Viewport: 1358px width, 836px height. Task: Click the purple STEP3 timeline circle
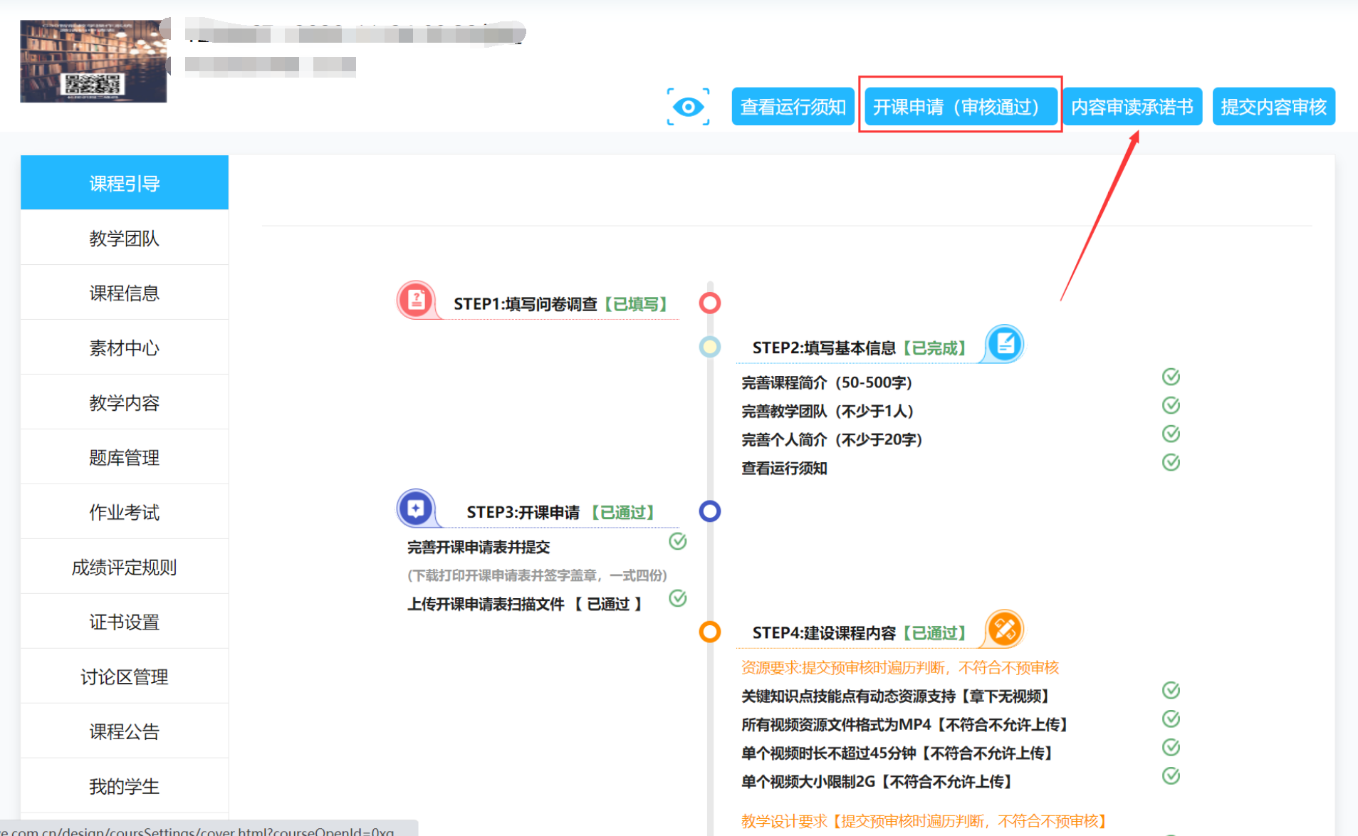tap(710, 511)
